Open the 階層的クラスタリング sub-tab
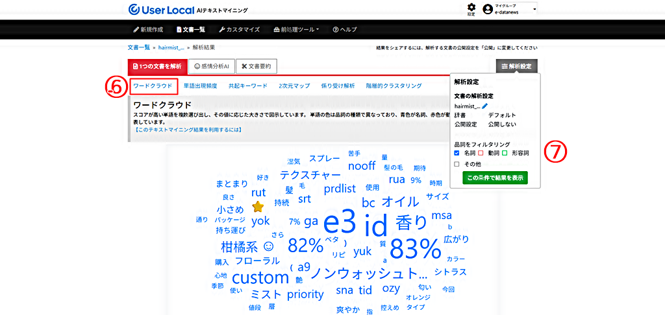 click(x=394, y=86)
